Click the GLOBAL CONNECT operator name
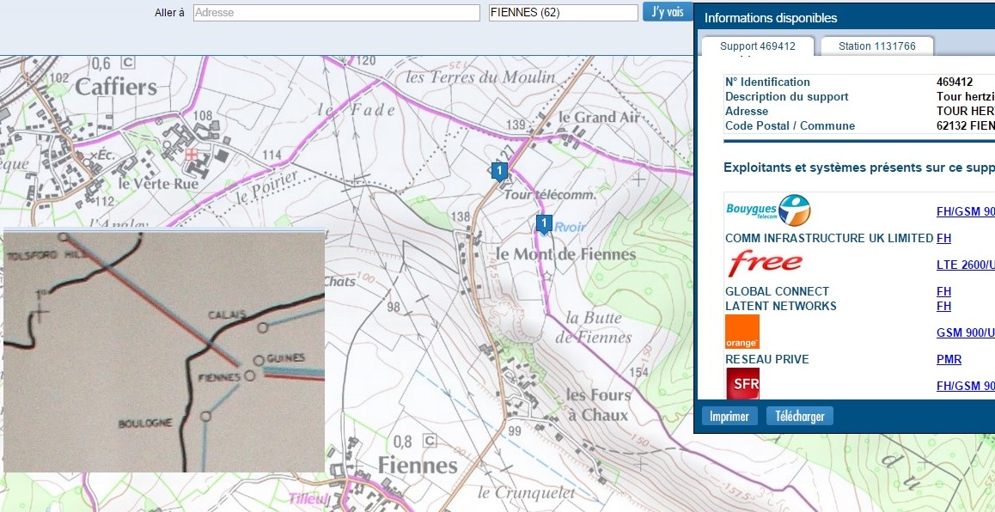The image size is (995, 512). pyautogui.click(x=777, y=291)
